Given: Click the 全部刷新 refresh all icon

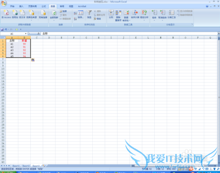Looking at the screenshot, I should coord(54,13).
